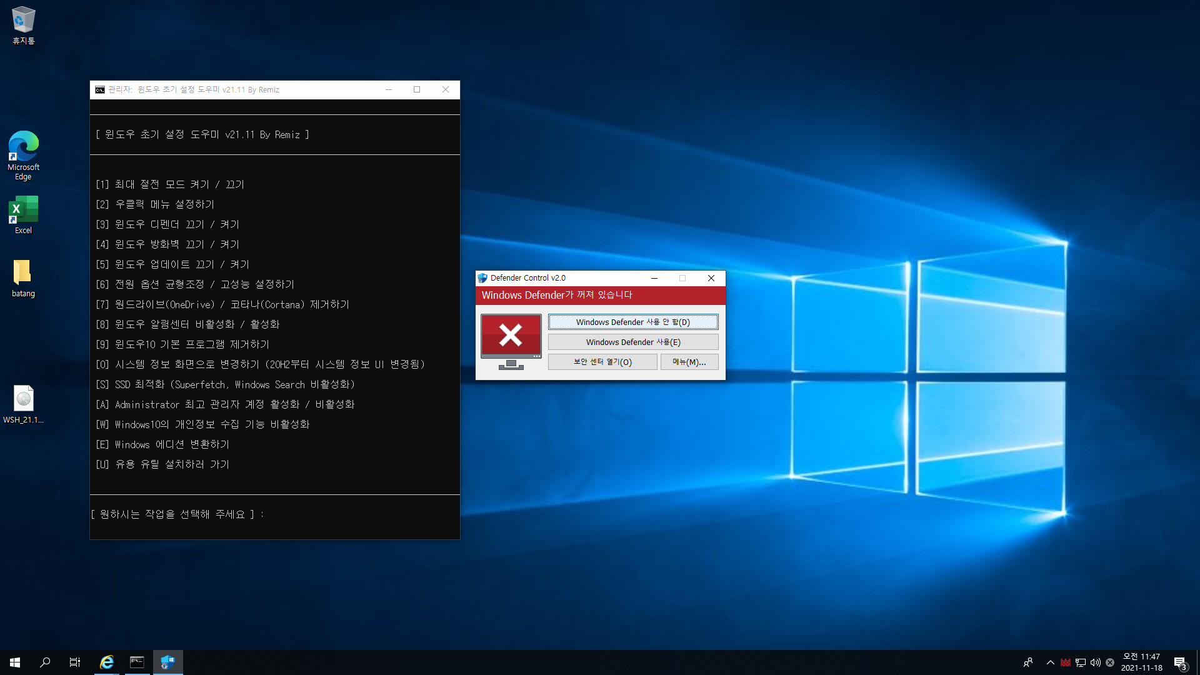This screenshot has height=675, width=1200.
Task: Show hidden tray icons chevron
Action: coord(1051,662)
